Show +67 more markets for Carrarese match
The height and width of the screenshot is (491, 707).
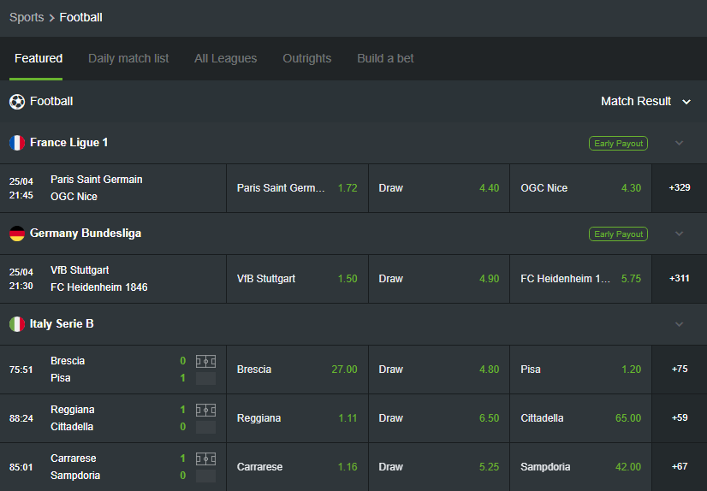click(680, 467)
